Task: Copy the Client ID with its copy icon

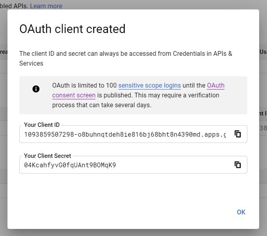Action: click(238, 134)
